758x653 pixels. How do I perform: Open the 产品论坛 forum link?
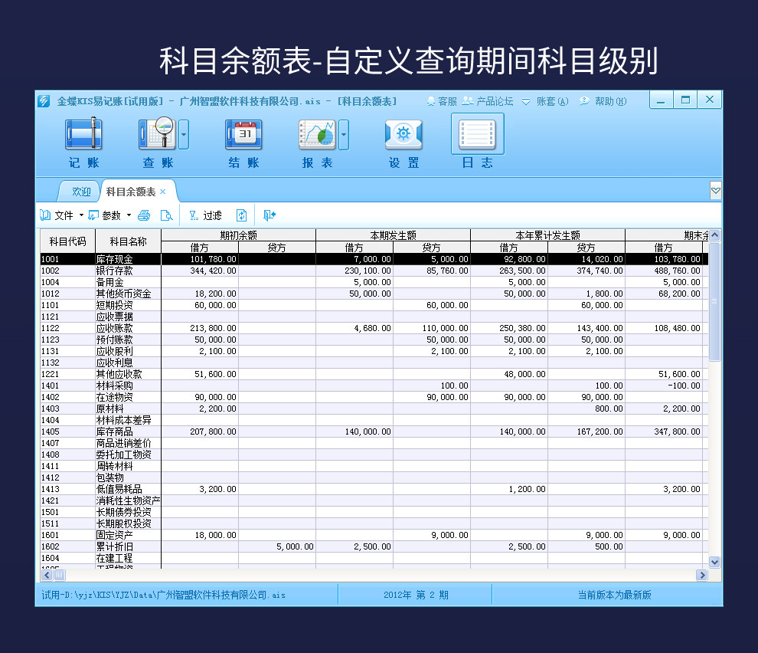click(488, 101)
